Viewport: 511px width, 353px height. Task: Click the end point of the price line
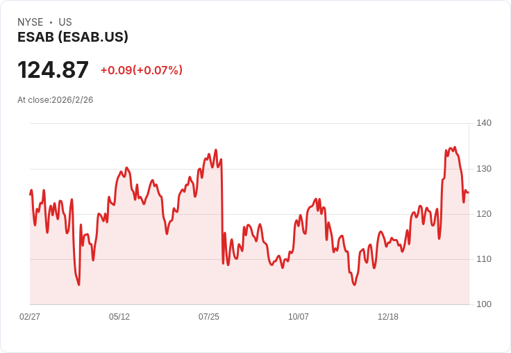469,192
